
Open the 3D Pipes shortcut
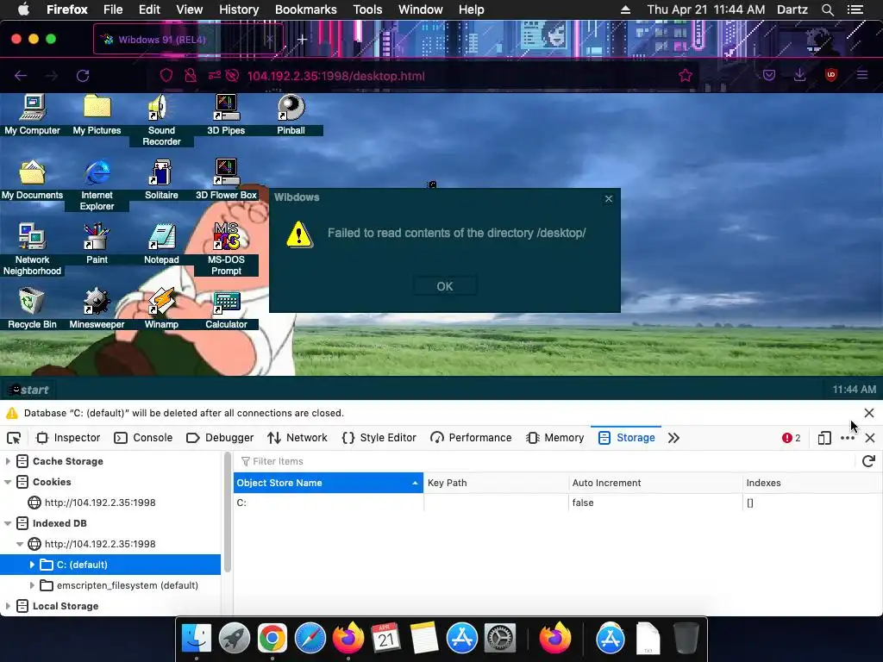pyautogui.click(x=226, y=115)
